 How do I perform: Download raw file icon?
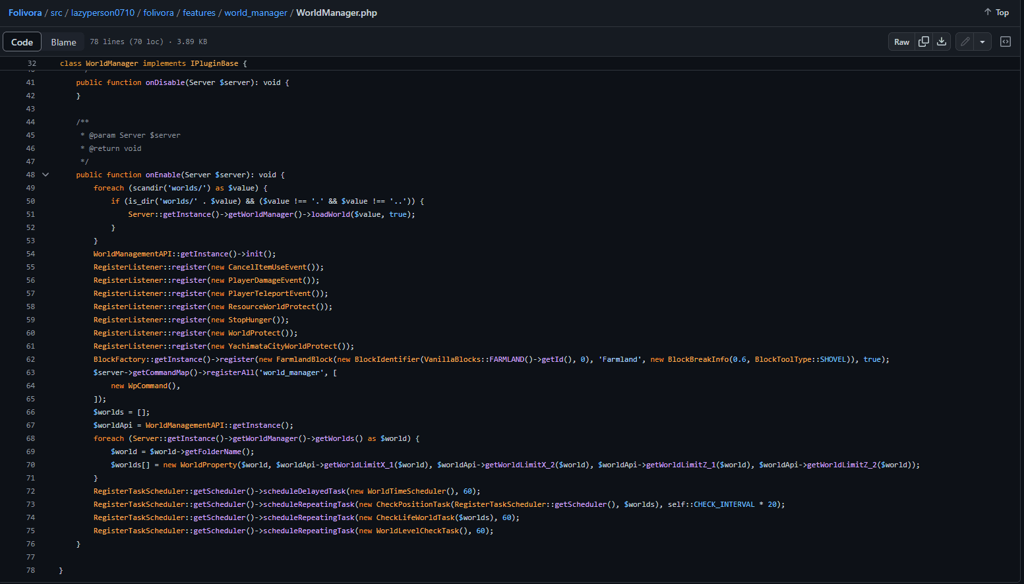click(x=942, y=42)
